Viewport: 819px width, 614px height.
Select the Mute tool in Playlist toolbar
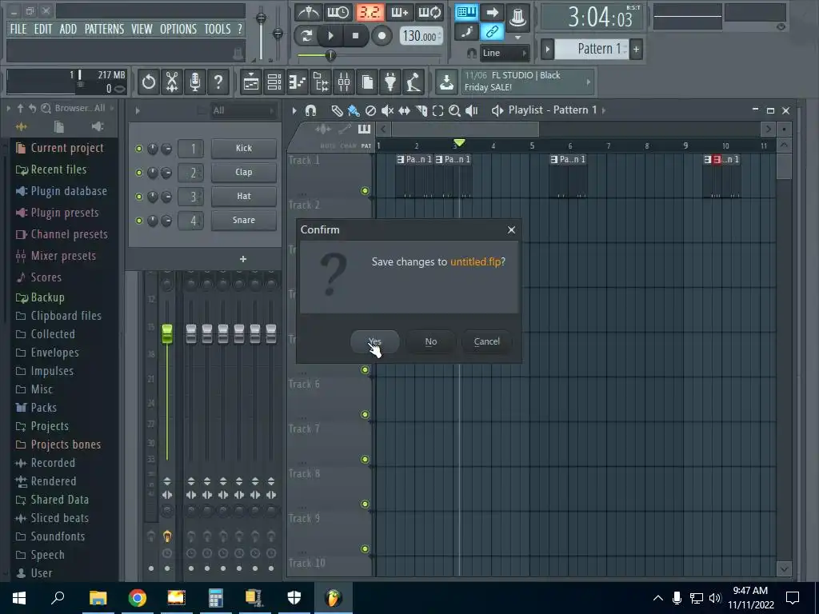(x=387, y=110)
